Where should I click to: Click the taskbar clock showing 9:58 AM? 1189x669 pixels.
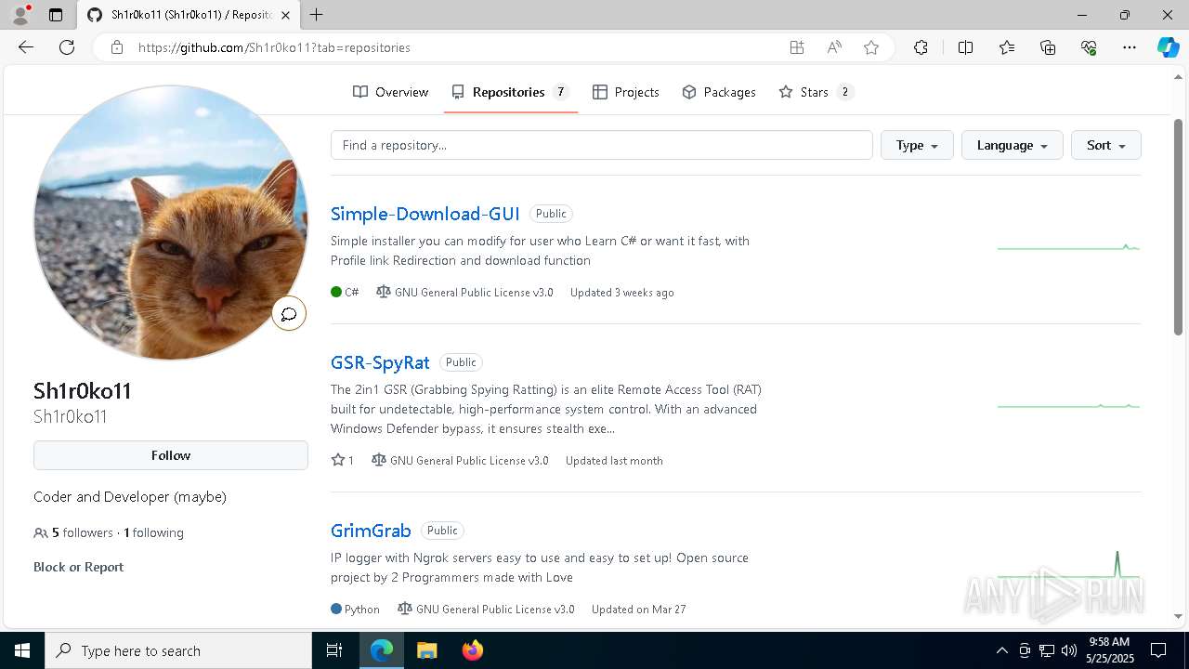tap(1108, 650)
